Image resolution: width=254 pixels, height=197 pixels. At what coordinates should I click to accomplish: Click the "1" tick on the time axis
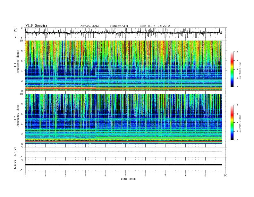pyautogui.click(x=45, y=175)
